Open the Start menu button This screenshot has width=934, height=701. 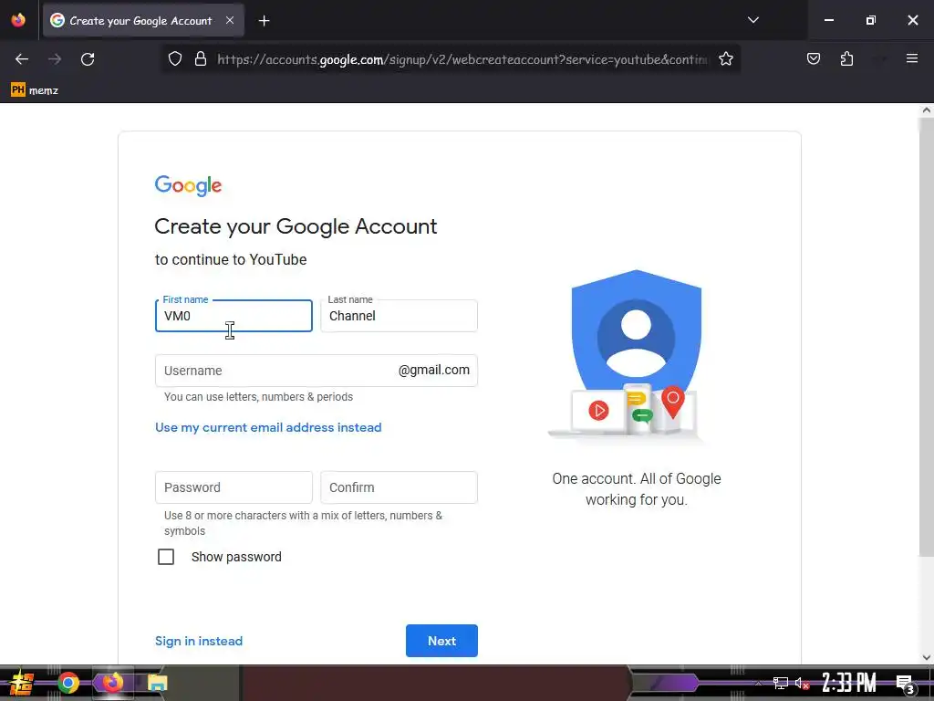tap(22, 683)
